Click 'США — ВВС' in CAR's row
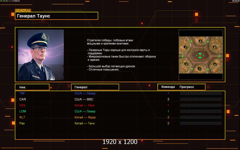The width and height of the screenshot is (240, 150). coord(84,99)
